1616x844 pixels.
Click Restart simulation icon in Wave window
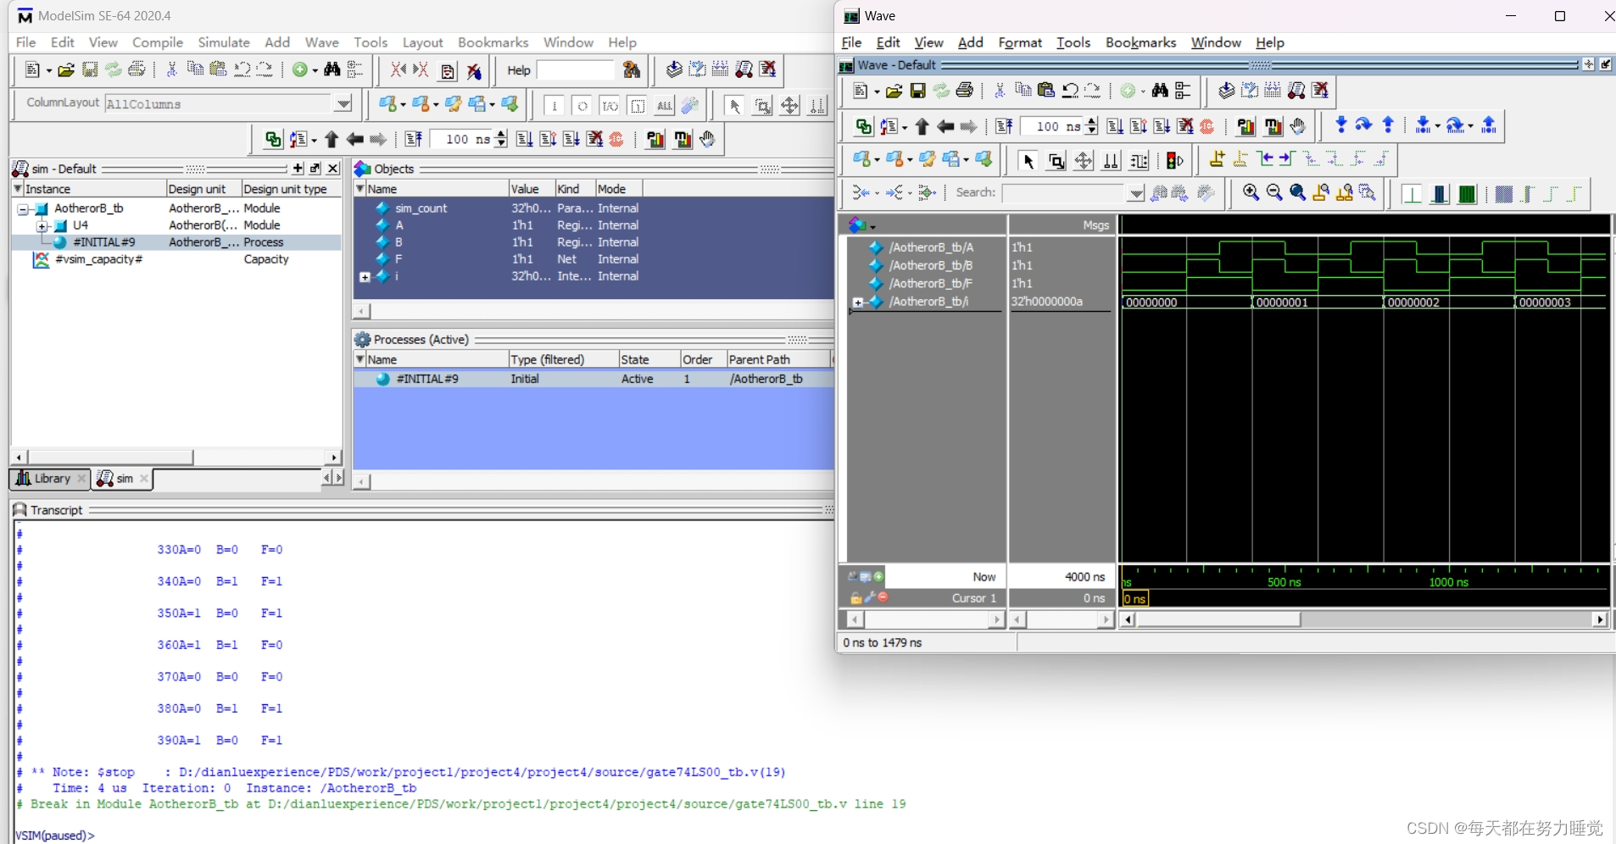[1004, 126]
